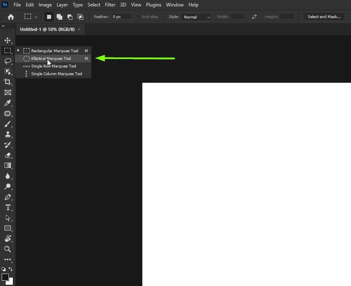The image size is (351, 286).
Task: Select the Zoom tool
Action: point(8,249)
